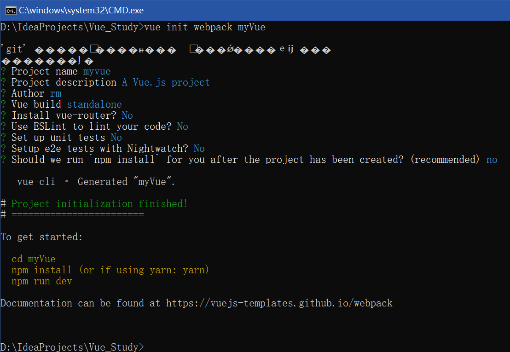Click the 'cd myVue' command

click(x=34, y=259)
